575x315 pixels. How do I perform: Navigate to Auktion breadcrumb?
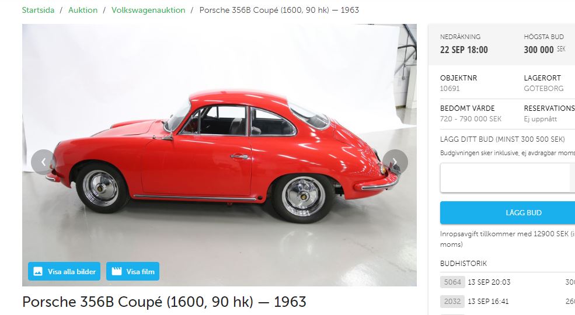point(83,10)
